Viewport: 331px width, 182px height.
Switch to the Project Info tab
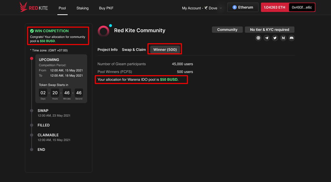coord(108,50)
